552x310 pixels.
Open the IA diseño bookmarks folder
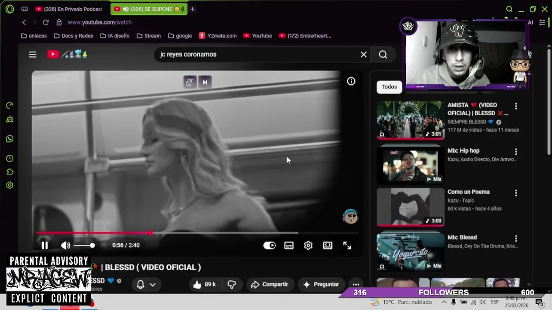point(115,36)
